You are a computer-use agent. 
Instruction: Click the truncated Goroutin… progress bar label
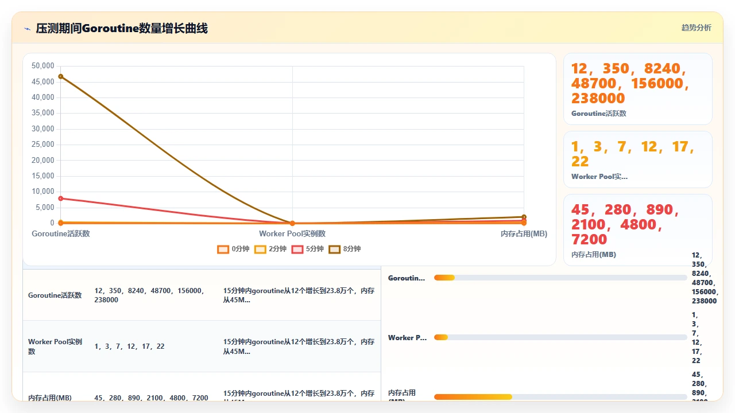(x=407, y=278)
